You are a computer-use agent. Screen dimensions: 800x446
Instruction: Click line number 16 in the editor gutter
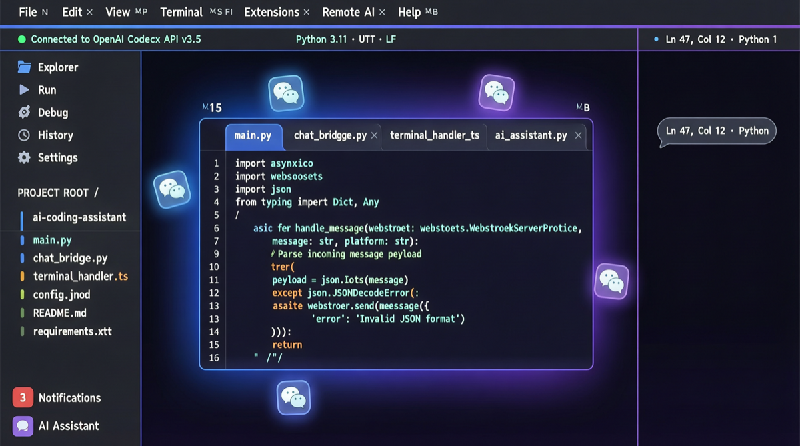214,358
